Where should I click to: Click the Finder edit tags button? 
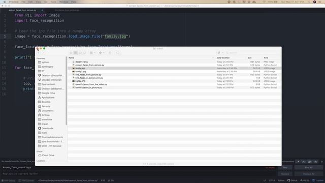click(x=118, y=53)
